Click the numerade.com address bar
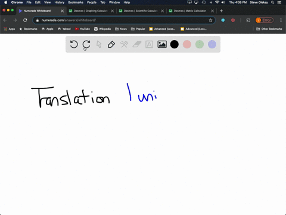This screenshot has height=215, width=286. click(x=124, y=20)
